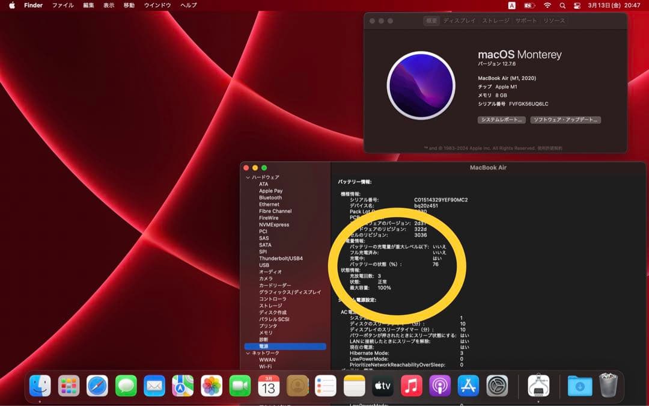
Task: Select オーディオ in the sidebar
Action: pyautogui.click(x=270, y=272)
